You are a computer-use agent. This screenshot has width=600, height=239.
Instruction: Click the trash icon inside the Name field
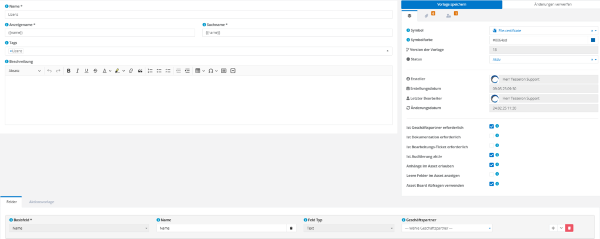click(291, 228)
